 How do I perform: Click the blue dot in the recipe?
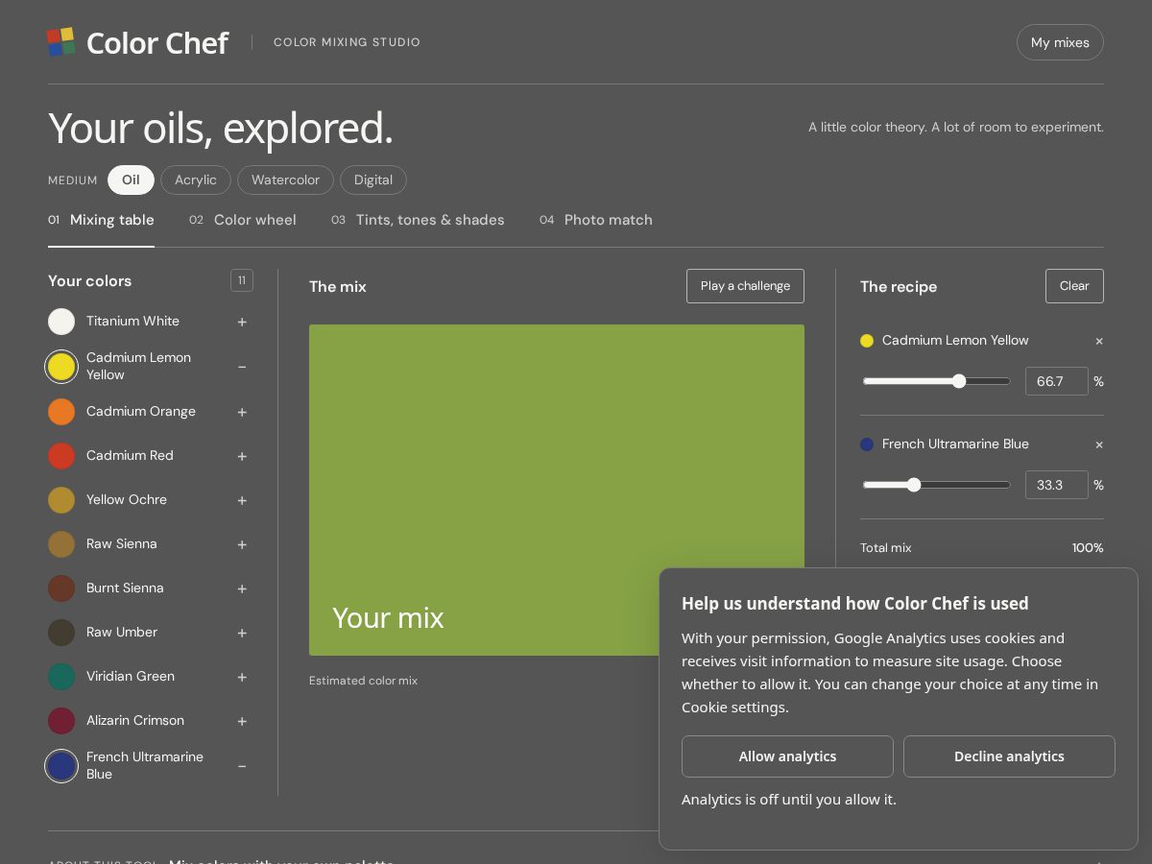click(x=867, y=444)
